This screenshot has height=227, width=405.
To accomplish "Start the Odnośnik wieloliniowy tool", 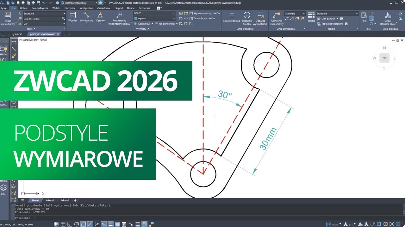I will point(277,19).
